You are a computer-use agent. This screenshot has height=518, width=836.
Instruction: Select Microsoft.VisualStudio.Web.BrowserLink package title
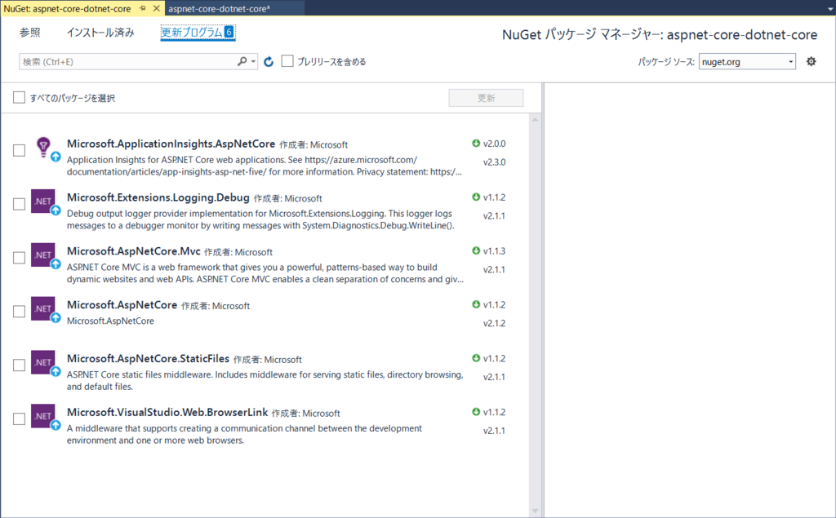pos(167,413)
